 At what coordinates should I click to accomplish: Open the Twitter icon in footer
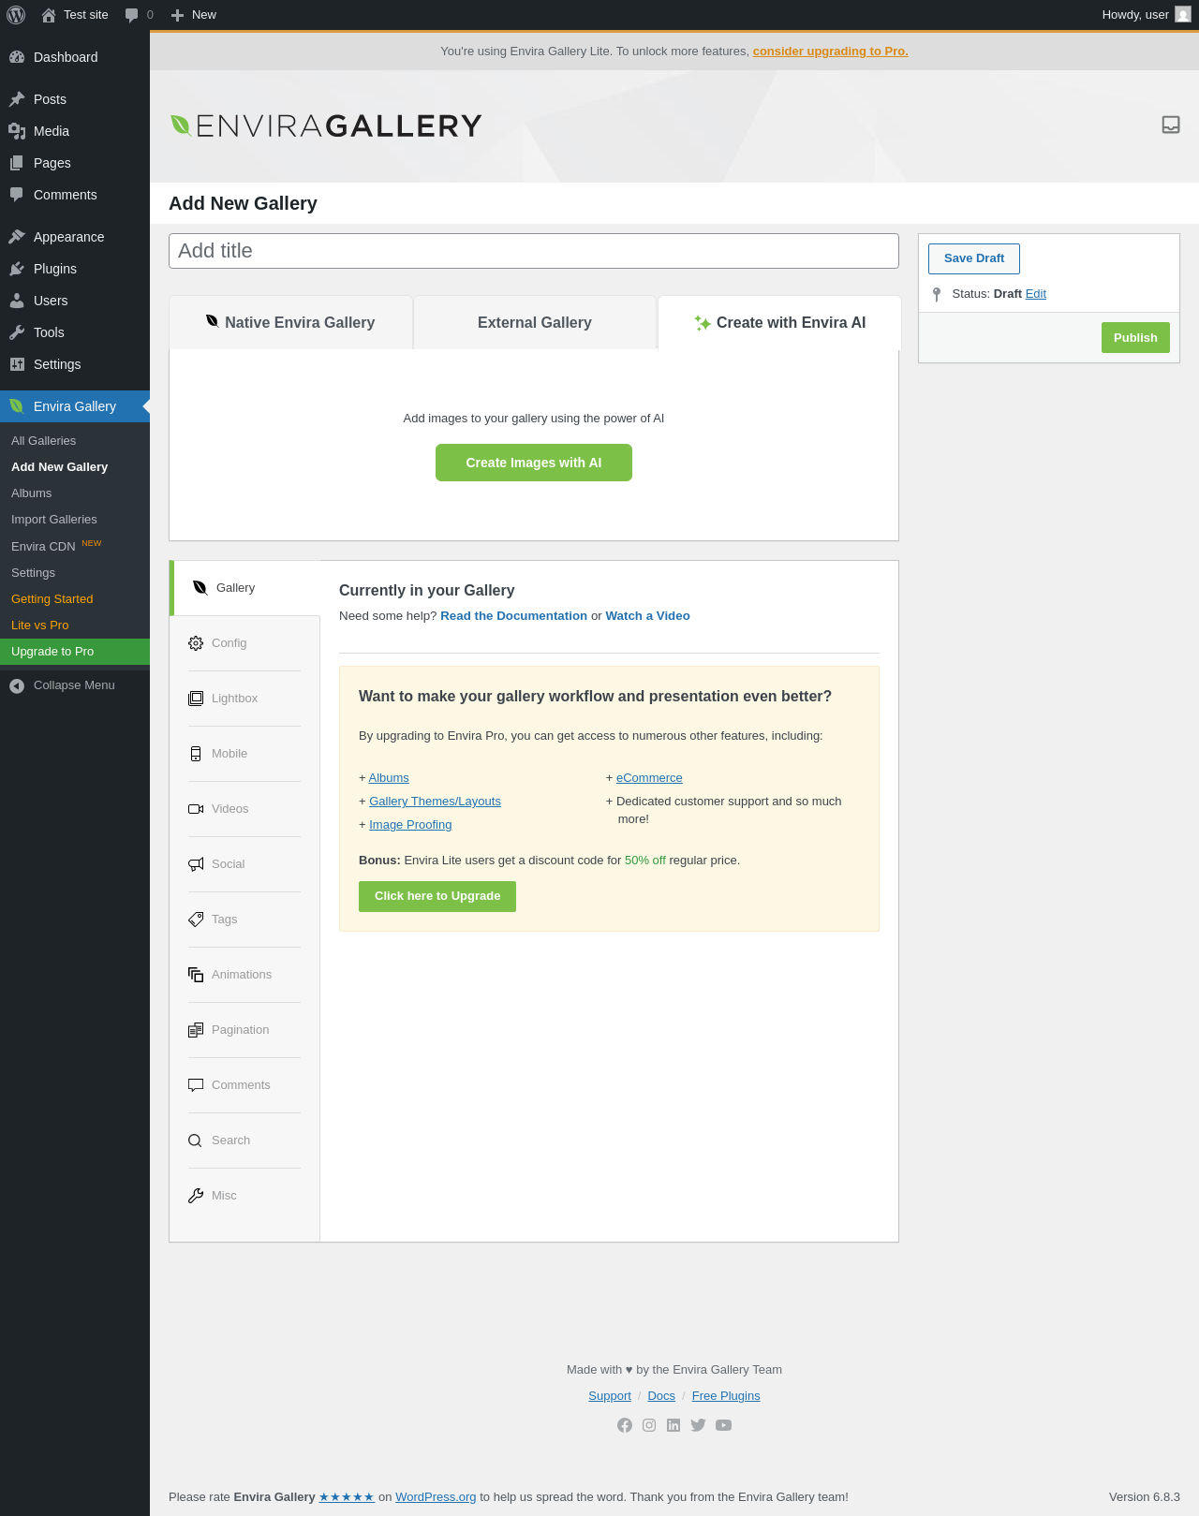tap(698, 1425)
